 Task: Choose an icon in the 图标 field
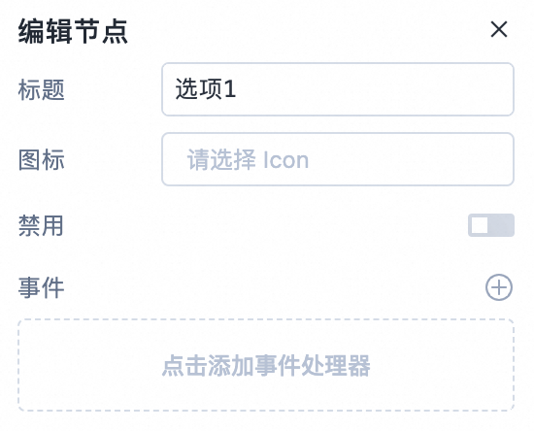click(338, 159)
